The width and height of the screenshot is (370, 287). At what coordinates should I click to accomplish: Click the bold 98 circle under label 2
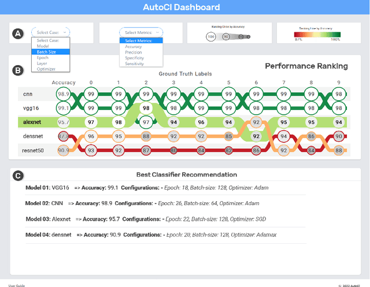(x=146, y=108)
